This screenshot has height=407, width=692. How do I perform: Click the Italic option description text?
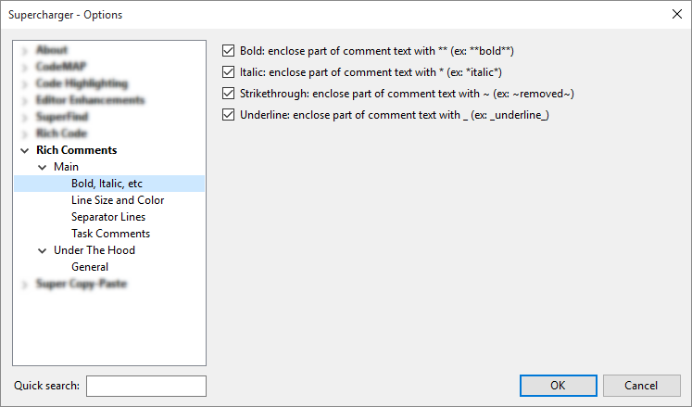[x=371, y=72]
